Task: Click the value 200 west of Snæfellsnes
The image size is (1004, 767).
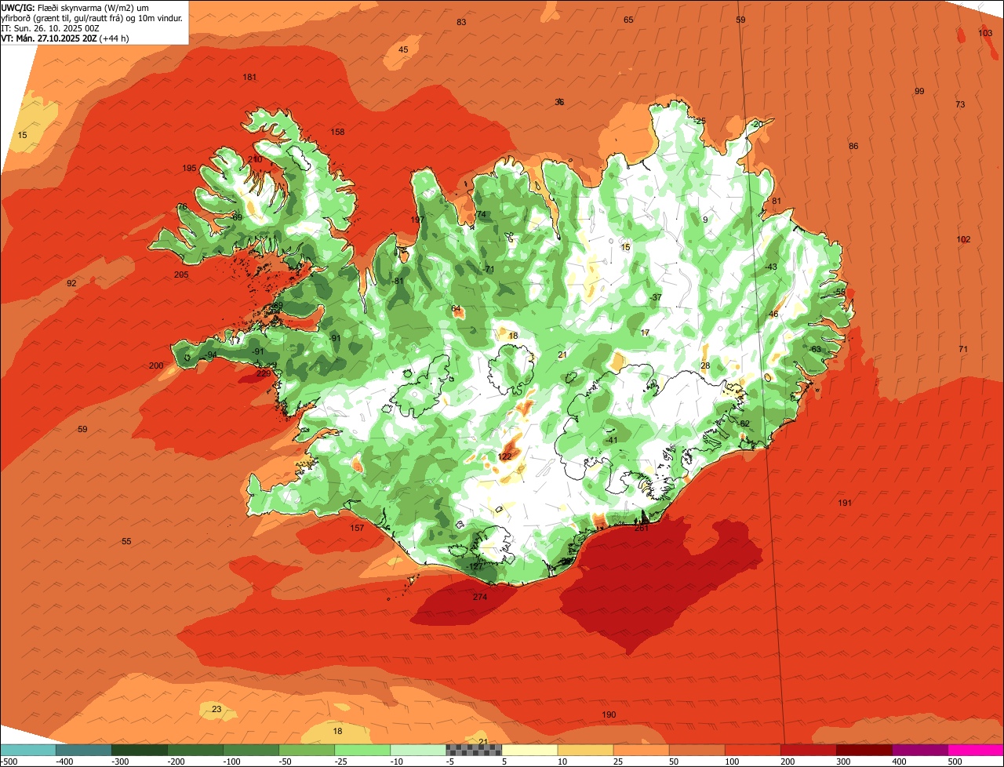Action: [x=156, y=365]
